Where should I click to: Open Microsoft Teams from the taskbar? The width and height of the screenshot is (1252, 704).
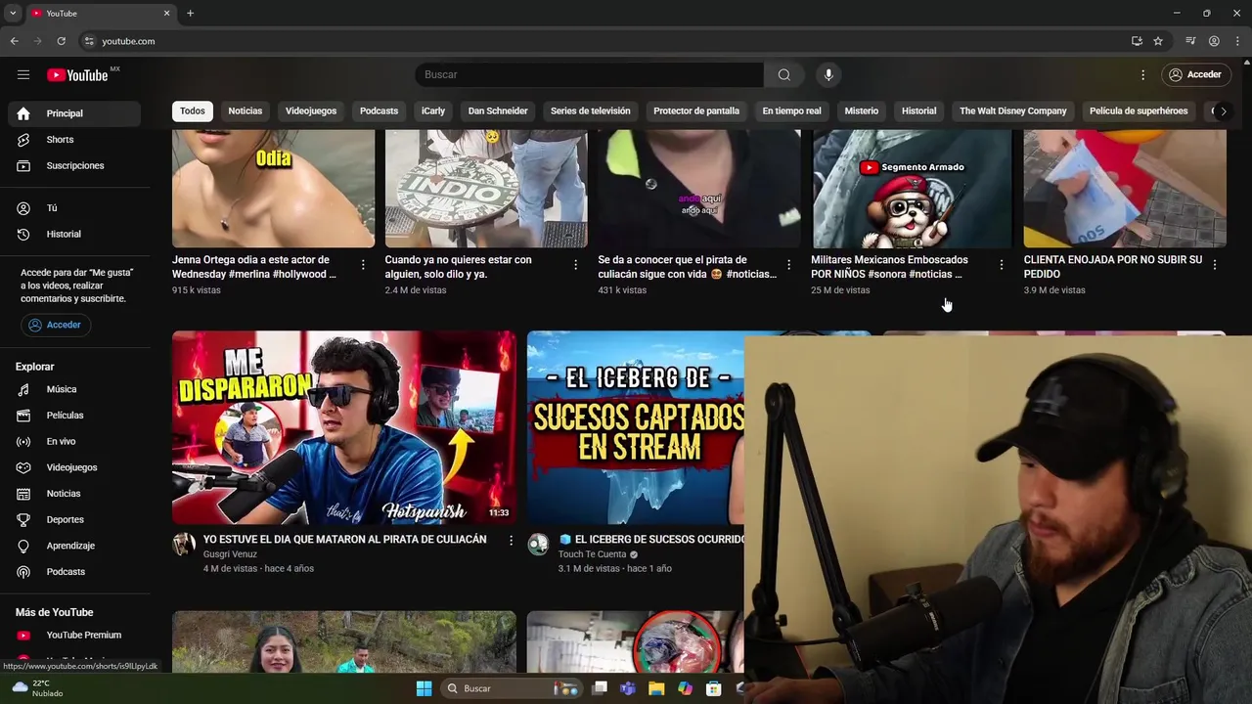click(x=628, y=688)
